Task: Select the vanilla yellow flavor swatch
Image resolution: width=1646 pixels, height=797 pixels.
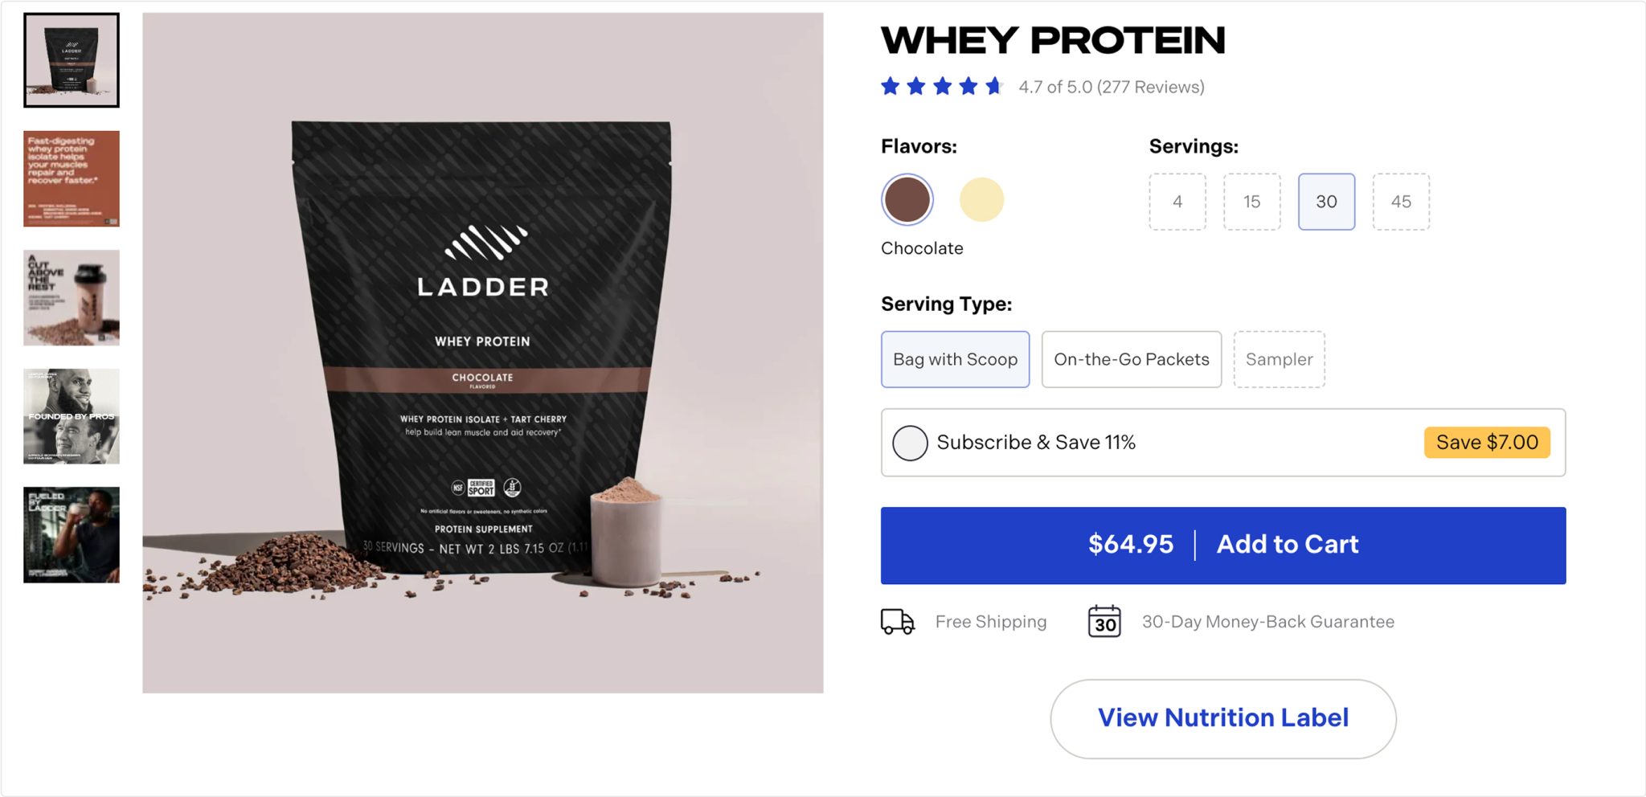Action: pyautogui.click(x=981, y=200)
